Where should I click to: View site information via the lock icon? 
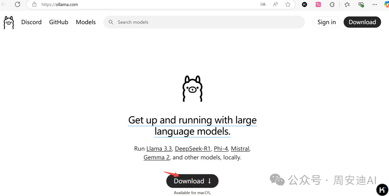pos(35,4)
